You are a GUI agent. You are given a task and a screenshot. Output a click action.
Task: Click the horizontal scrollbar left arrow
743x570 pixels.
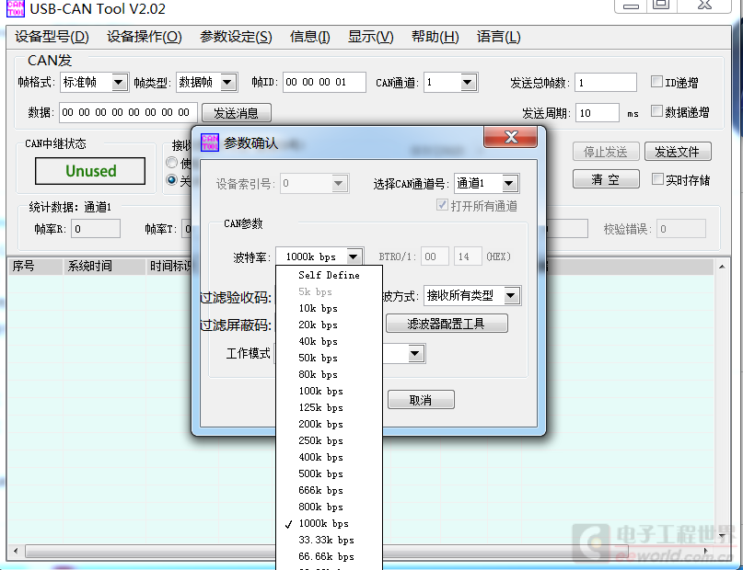click(16, 551)
